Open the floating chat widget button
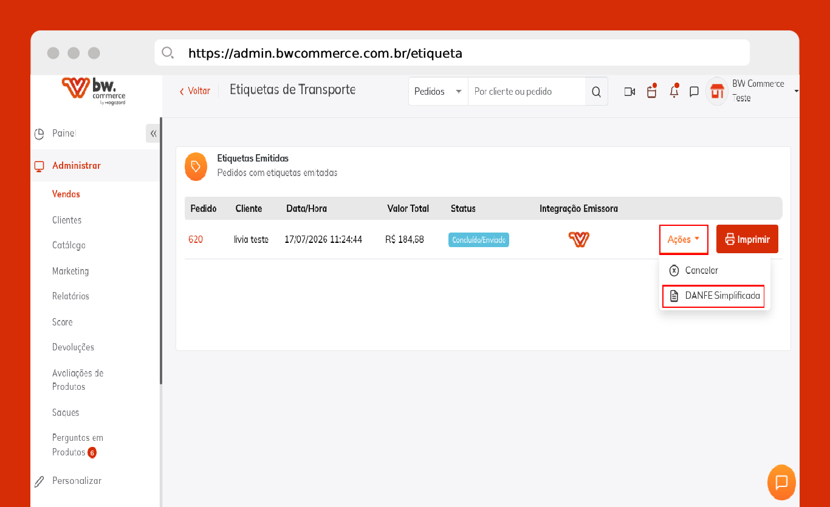830x507 pixels. click(x=781, y=483)
